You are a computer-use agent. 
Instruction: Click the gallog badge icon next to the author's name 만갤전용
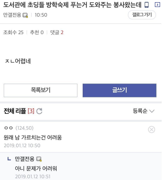25,15
